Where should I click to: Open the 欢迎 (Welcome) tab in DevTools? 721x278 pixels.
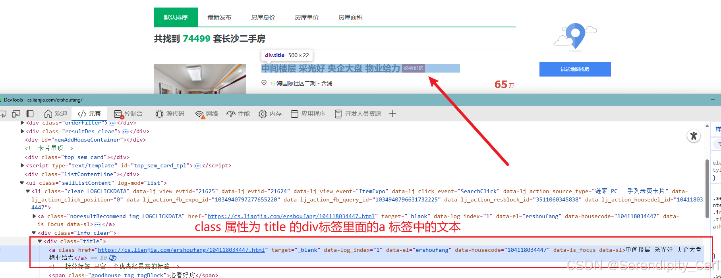(56, 114)
